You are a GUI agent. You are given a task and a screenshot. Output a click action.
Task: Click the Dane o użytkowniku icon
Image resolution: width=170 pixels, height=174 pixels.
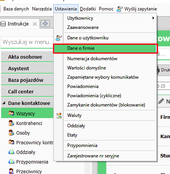[x=59, y=38]
